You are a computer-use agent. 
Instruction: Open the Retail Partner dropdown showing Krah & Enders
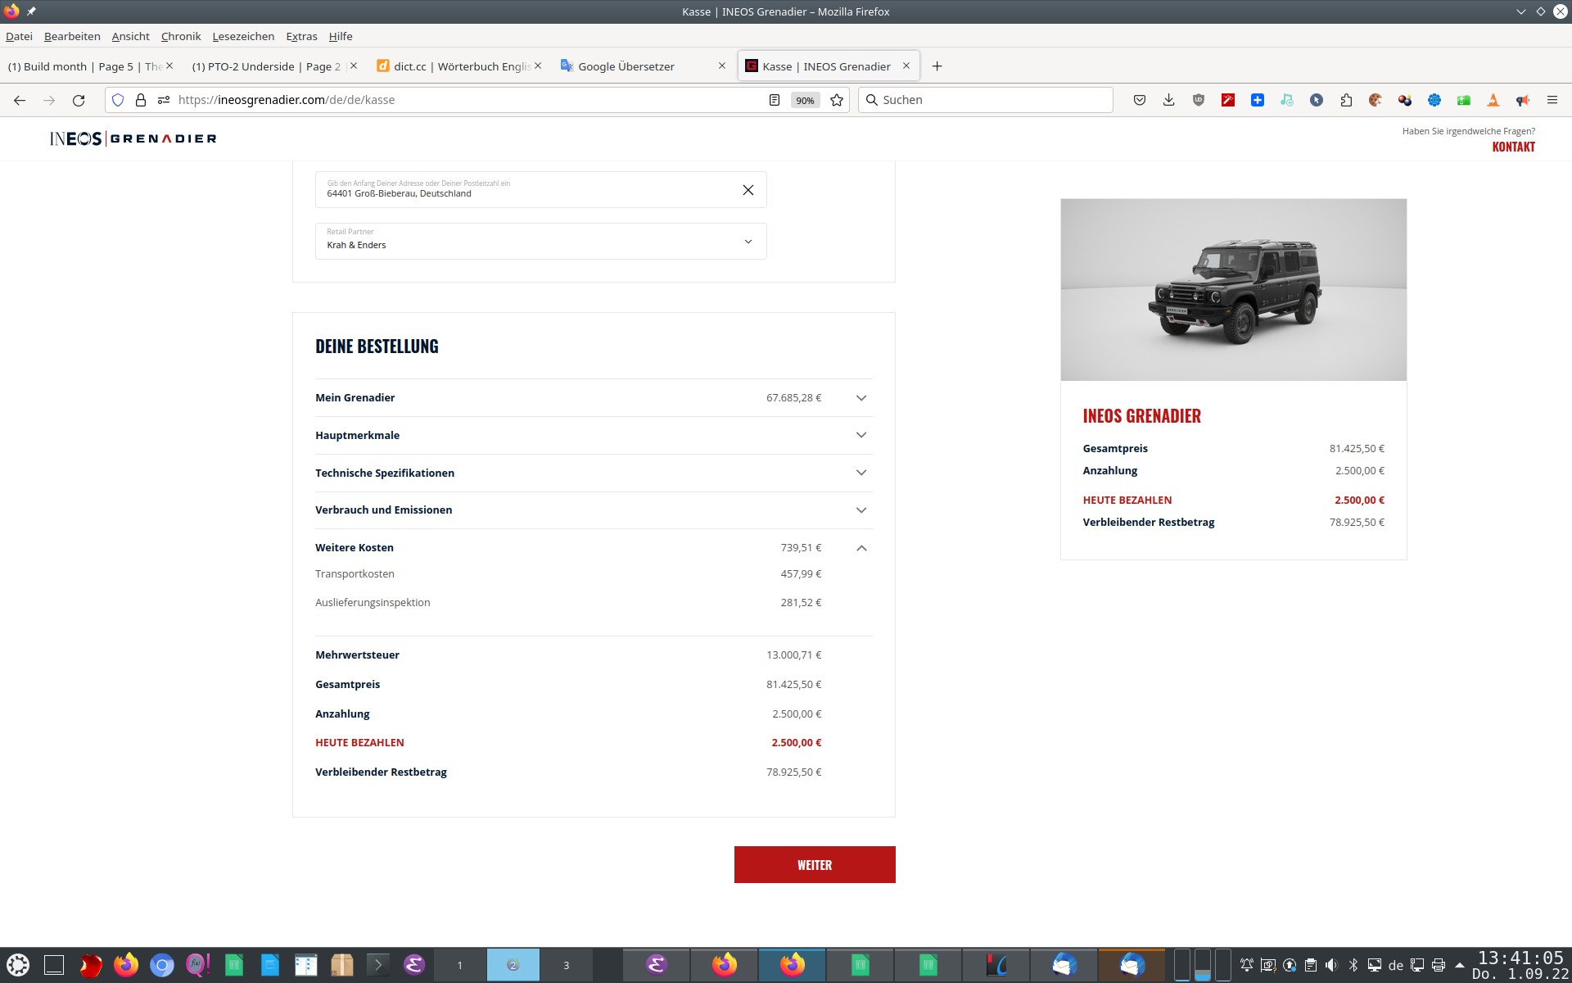[540, 242]
